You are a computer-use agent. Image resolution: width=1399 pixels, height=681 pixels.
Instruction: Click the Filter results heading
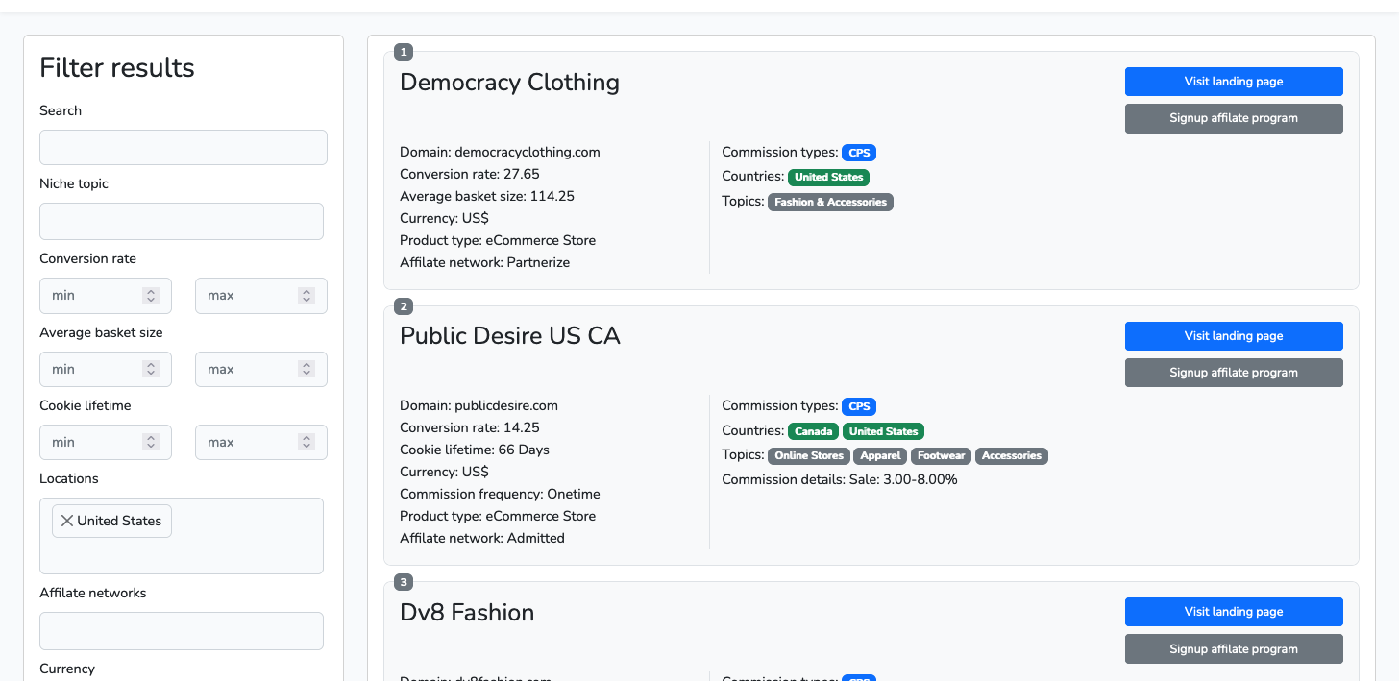coord(117,67)
